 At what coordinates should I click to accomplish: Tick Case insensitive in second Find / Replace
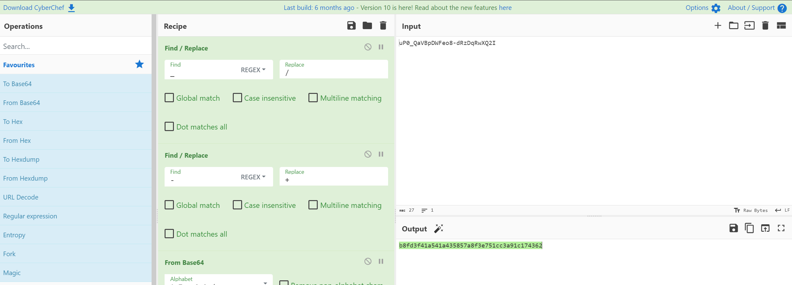[x=237, y=205]
